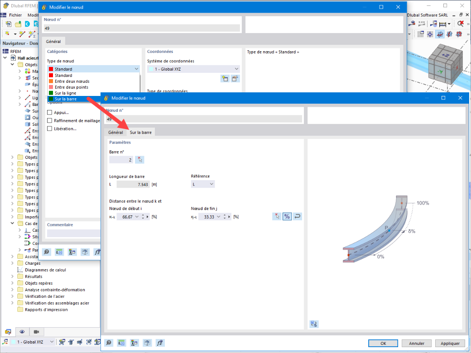The width and height of the screenshot is (471, 353).
Task: Click the Appliquer button
Action: click(x=450, y=343)
